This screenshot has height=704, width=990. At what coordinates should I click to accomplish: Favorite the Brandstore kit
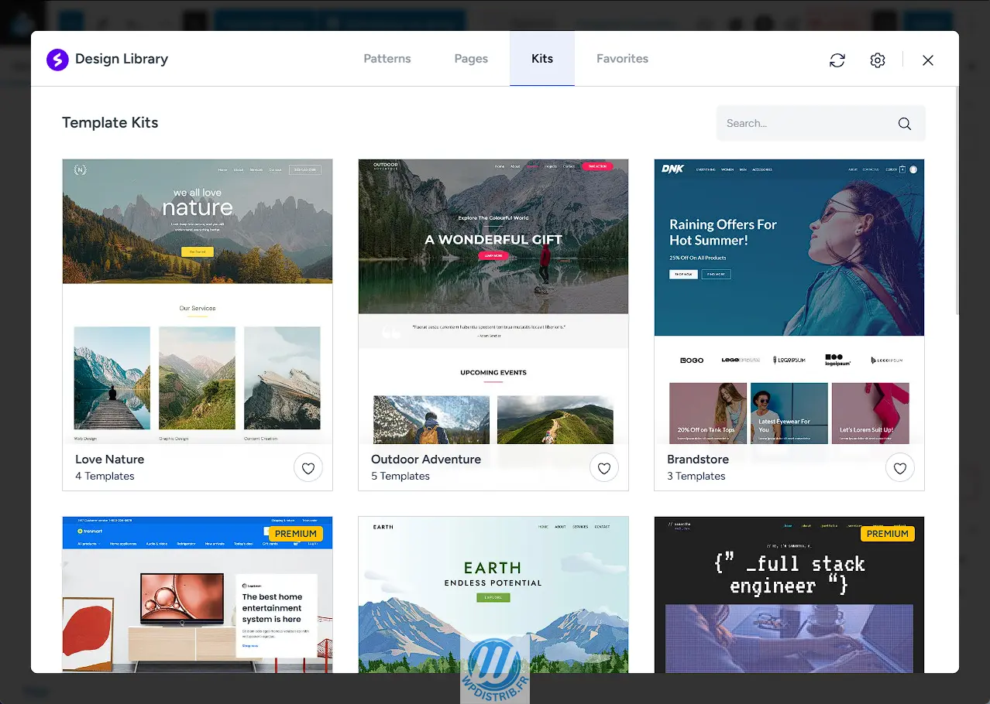click(900, 468)
